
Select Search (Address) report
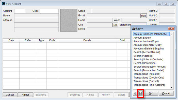(151, 56)
